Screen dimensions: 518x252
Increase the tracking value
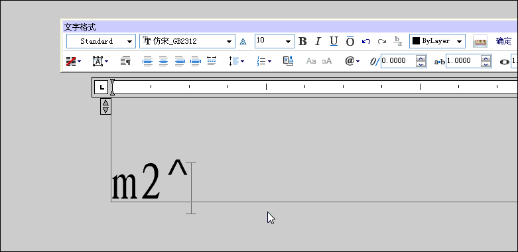coord(486,58)
